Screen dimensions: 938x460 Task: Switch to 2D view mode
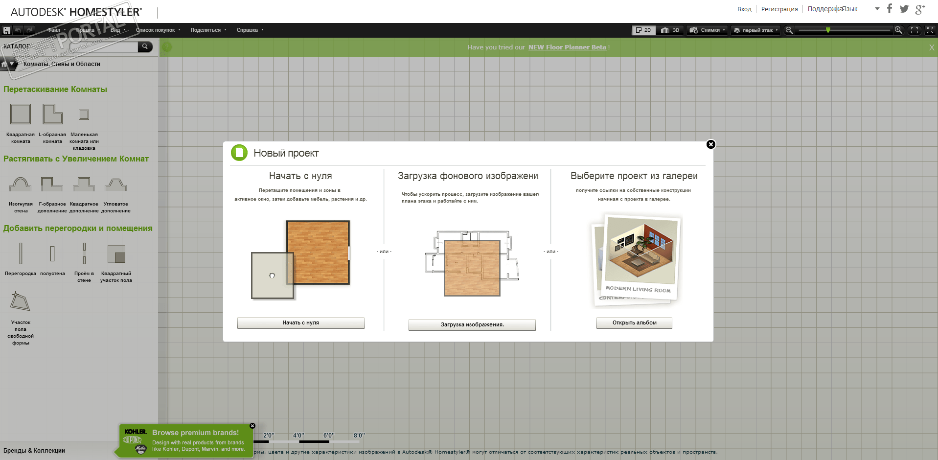click(643, 30)
